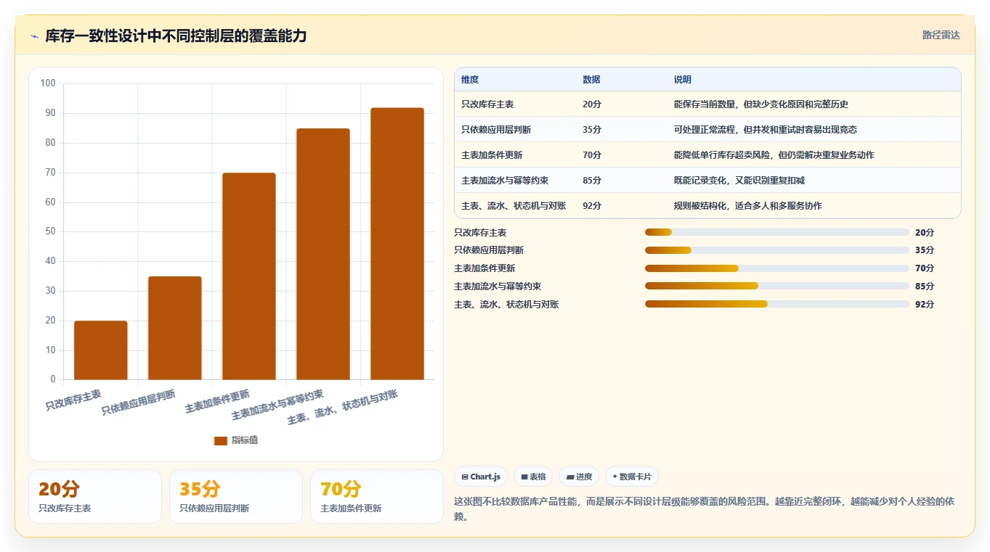The height and width of the screenshot is (552, 990).
Task: Click the page title 库存一致性设计中不同控制层的覆盖能力
Action: [x=176, y=36]
